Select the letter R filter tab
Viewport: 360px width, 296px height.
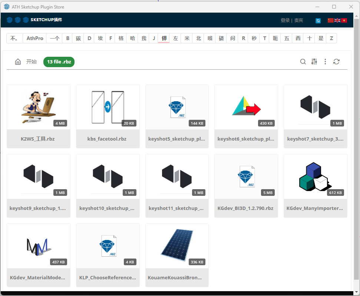click(x=243, y=38)
